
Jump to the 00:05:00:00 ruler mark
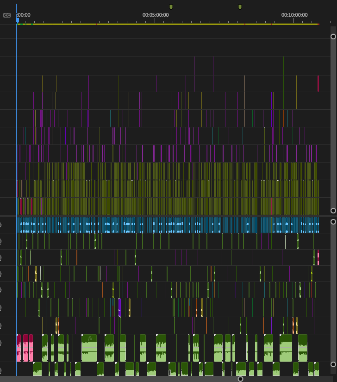pyautogui.click(x=156, y=15)
